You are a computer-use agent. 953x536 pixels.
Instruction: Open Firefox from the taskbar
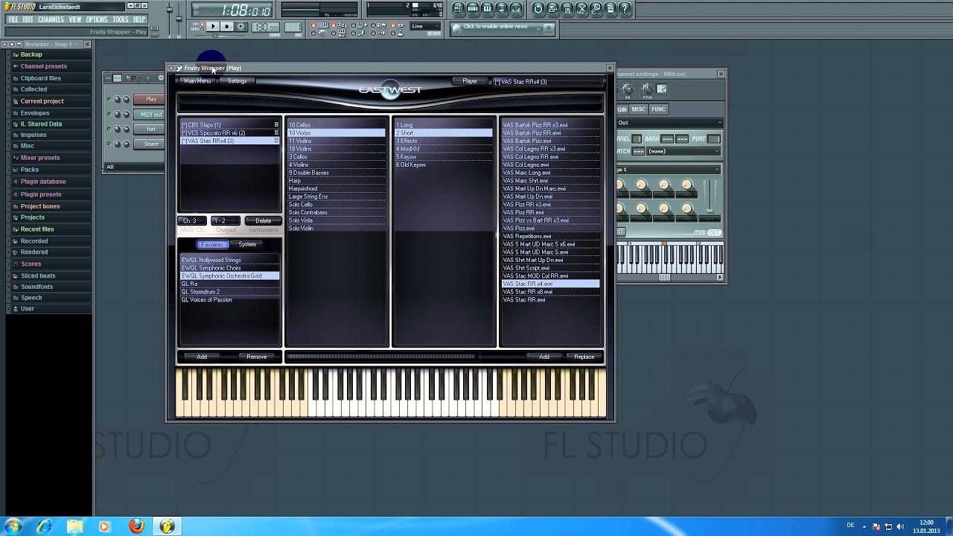(136, 526)
